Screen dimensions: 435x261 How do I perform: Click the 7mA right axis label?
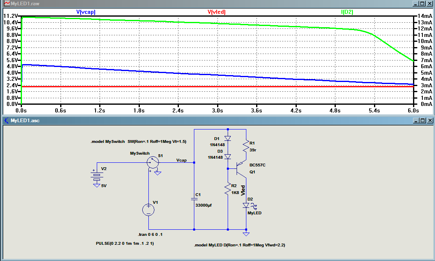426,60
